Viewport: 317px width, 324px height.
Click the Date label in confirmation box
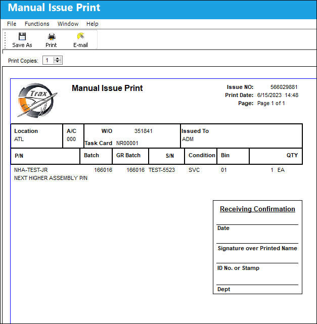click(223, 228)
